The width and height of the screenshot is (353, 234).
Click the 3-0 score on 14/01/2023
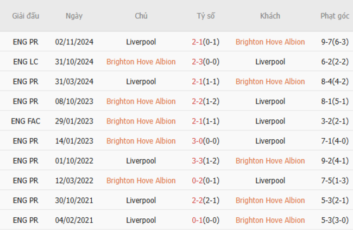197,141
